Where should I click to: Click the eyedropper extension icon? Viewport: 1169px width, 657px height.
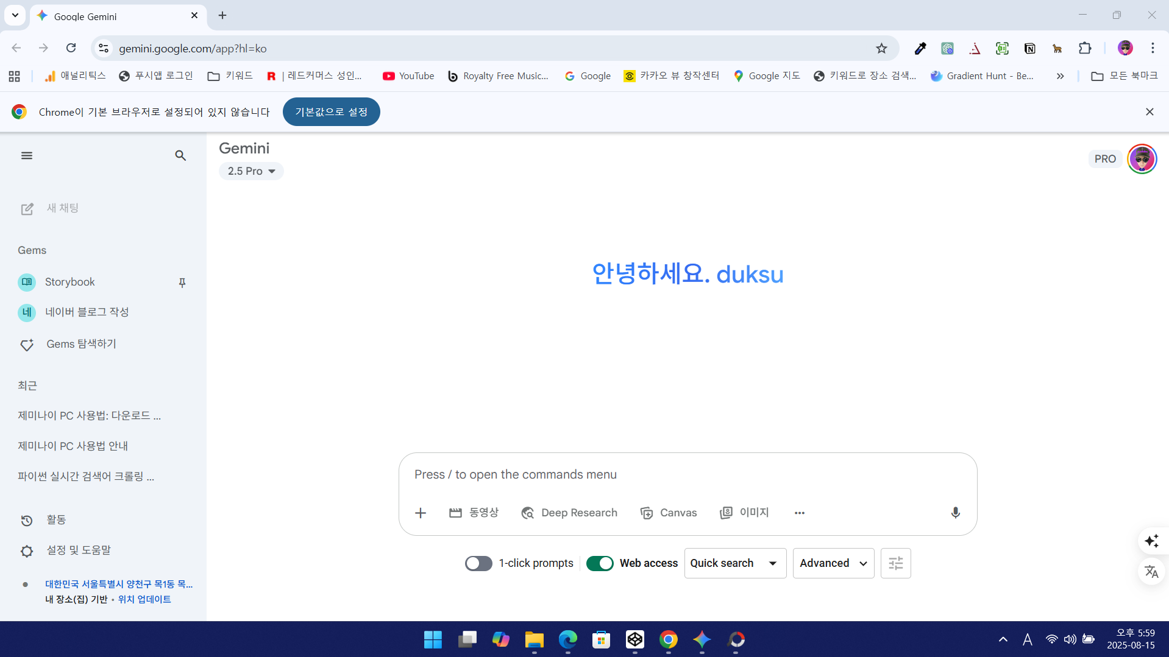tap(920, 48)
